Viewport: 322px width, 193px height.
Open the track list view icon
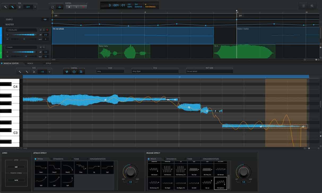pyautogui.click(x=303, y=6)
